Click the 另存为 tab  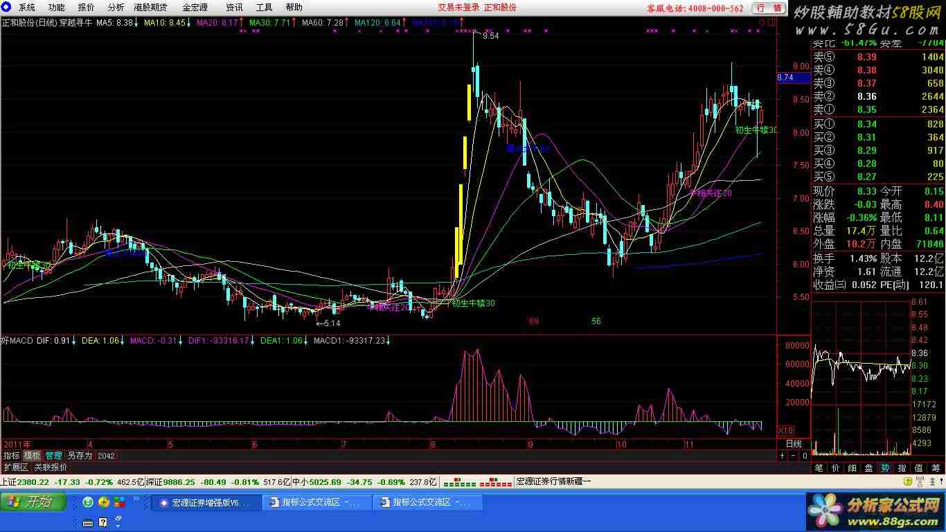point(79,456)
